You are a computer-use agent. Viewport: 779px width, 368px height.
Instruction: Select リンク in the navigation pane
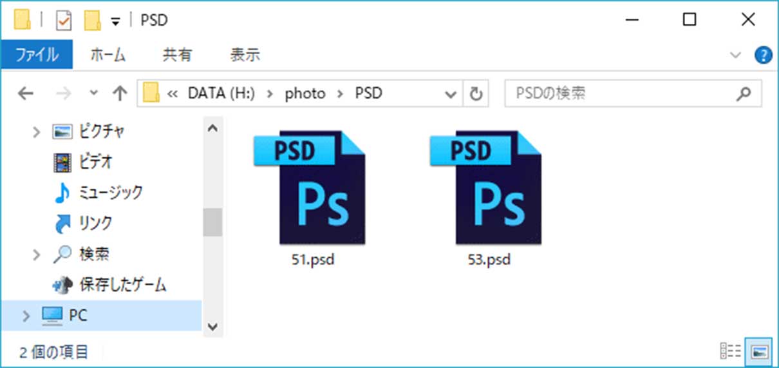tap(95, 223)
